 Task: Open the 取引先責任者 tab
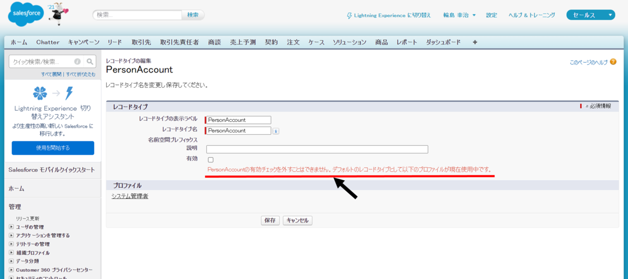[180, 42]
